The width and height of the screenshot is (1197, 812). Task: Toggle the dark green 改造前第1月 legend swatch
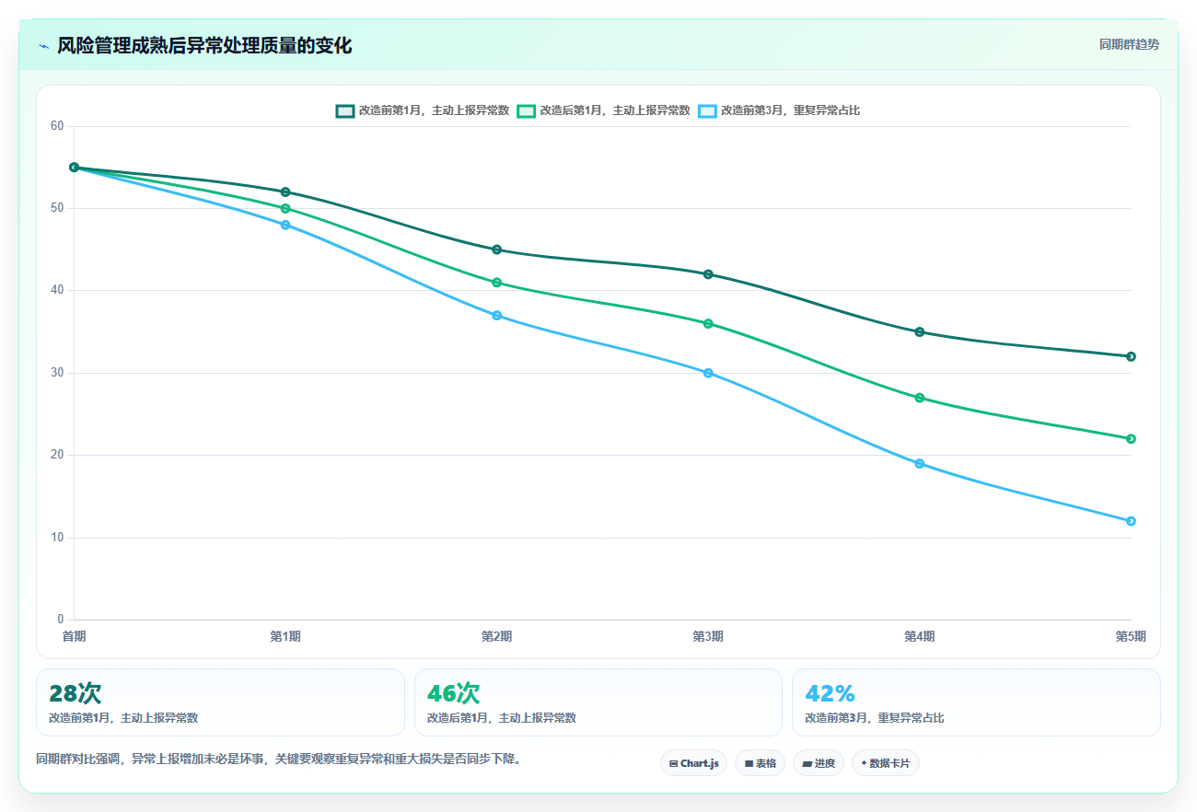pos(344,110)
